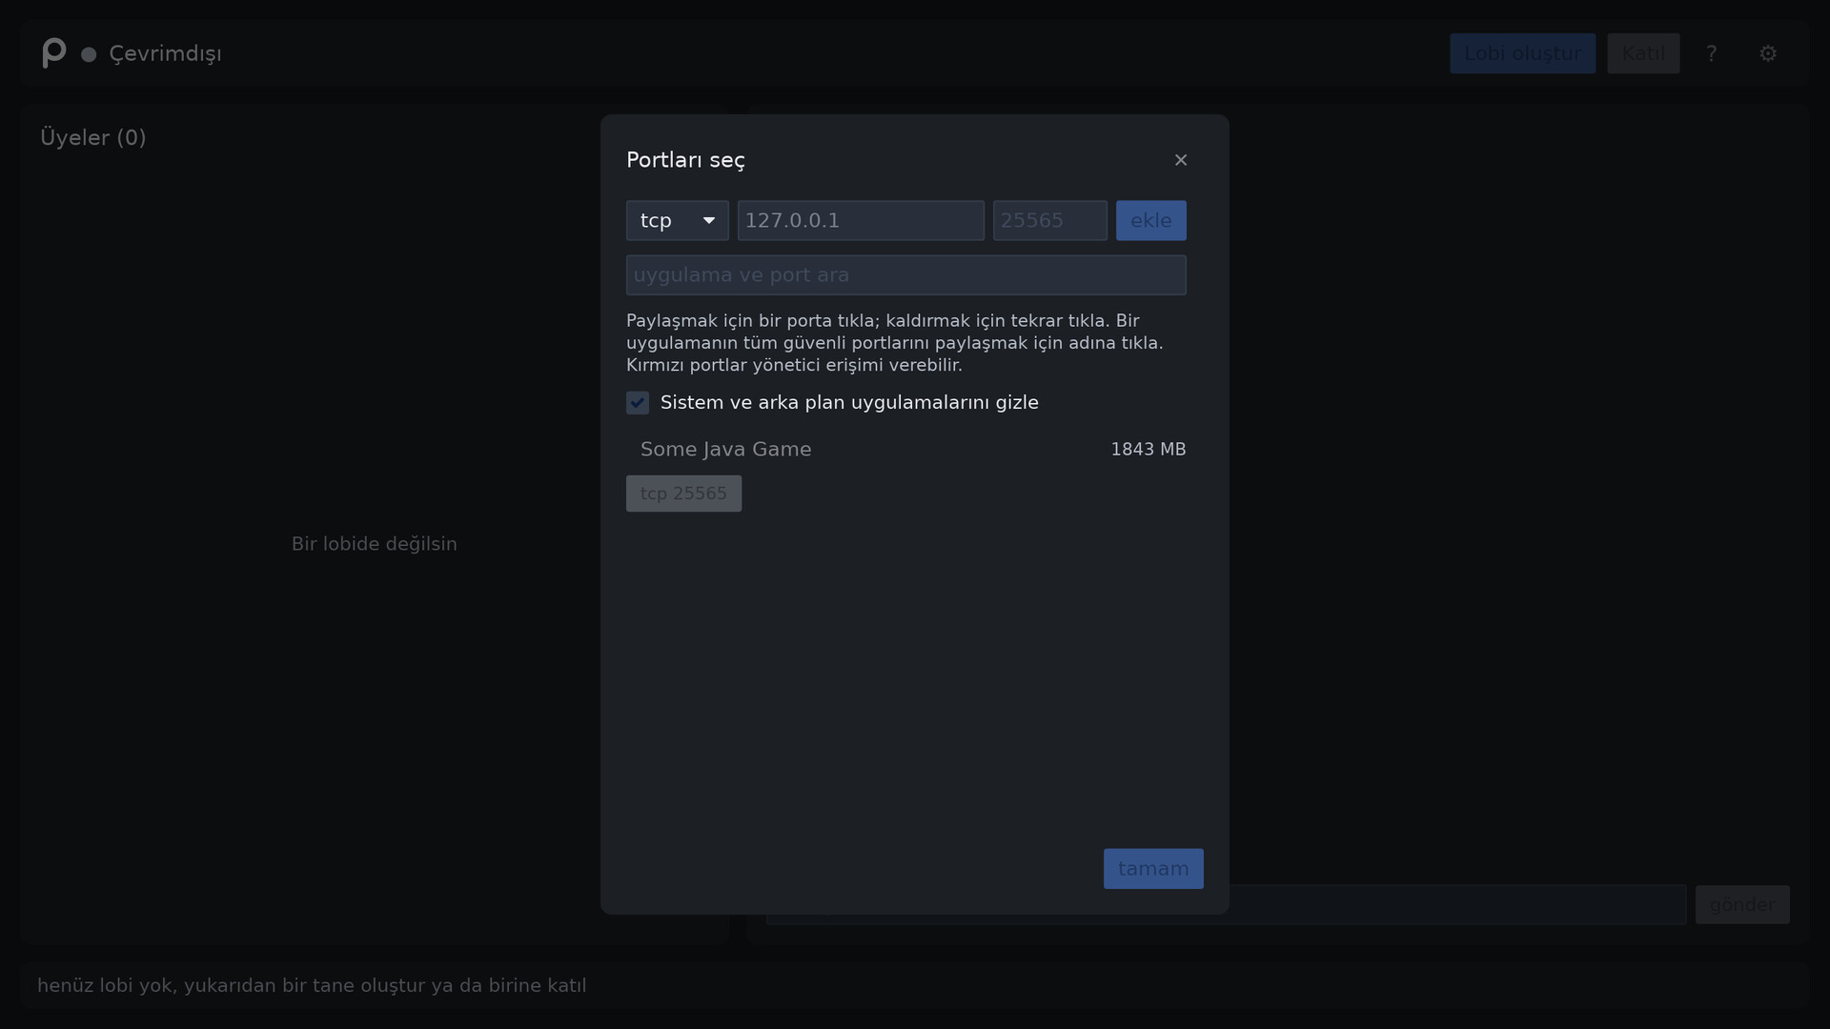Click the app logo icon
This screenshot has height=1029, width=1830.
click(54, 53)
